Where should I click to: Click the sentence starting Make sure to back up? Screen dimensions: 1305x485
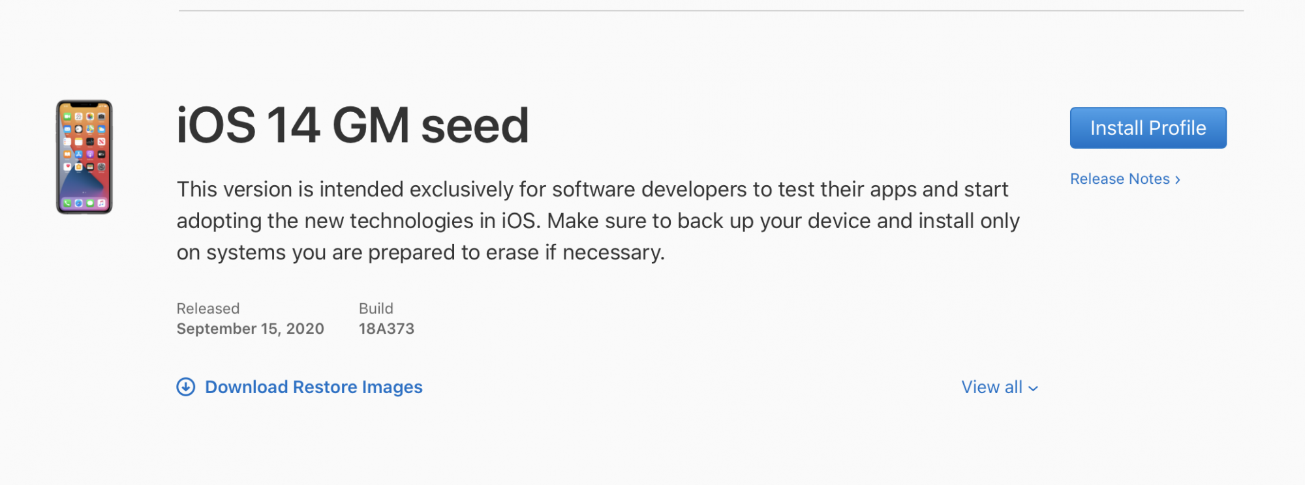(783, 221)
